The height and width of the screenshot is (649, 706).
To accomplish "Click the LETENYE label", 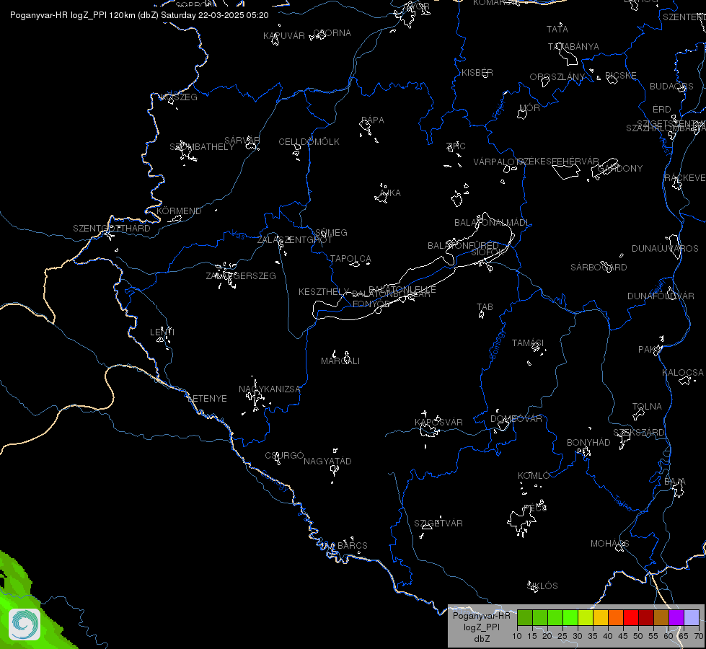I will [x=207, y=398].
